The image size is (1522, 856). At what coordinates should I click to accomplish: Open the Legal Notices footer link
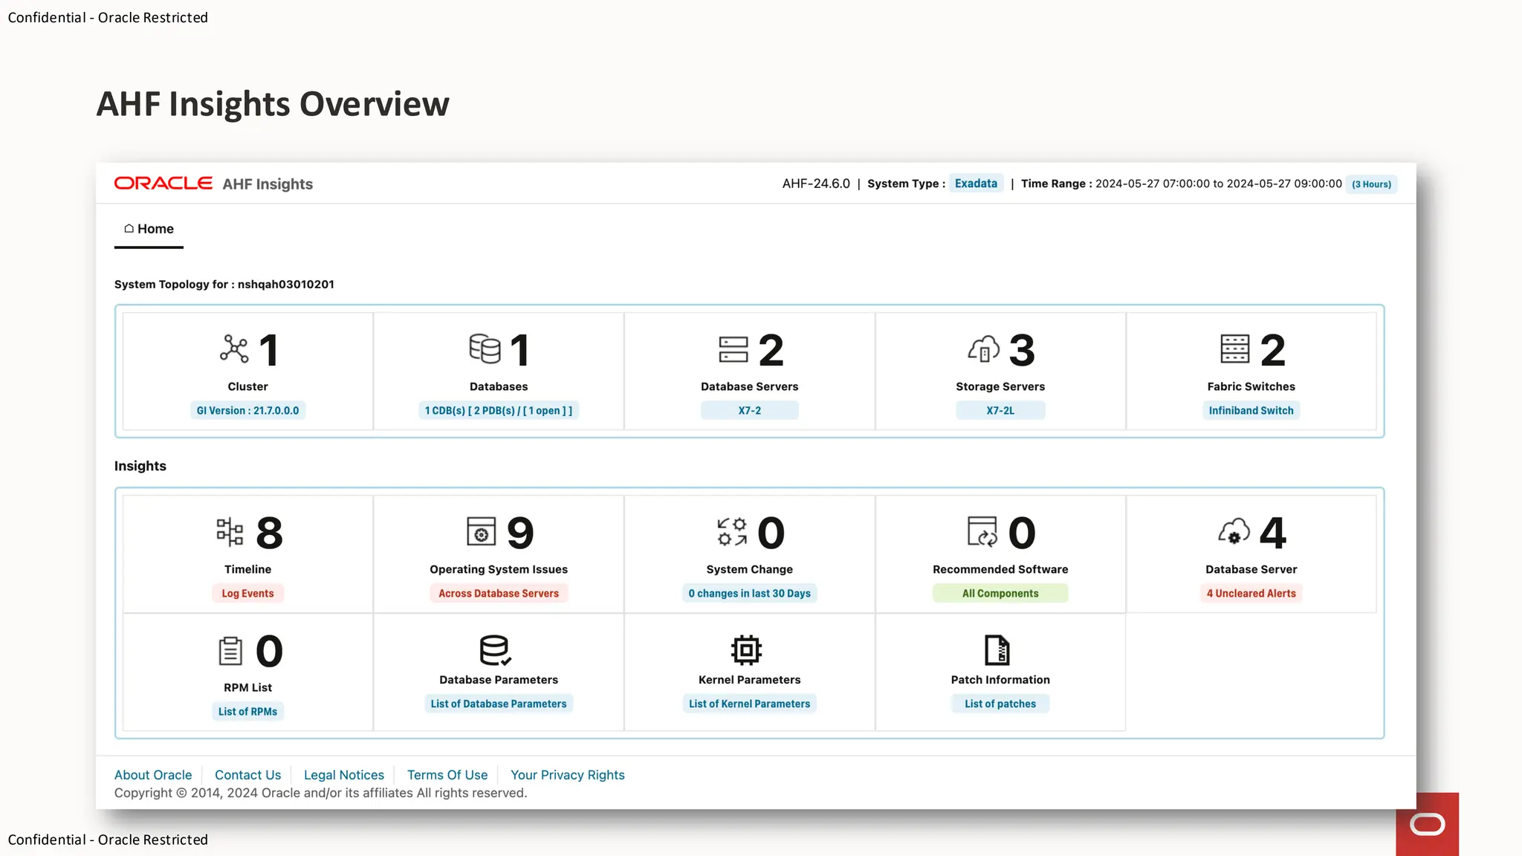(344, 775)
